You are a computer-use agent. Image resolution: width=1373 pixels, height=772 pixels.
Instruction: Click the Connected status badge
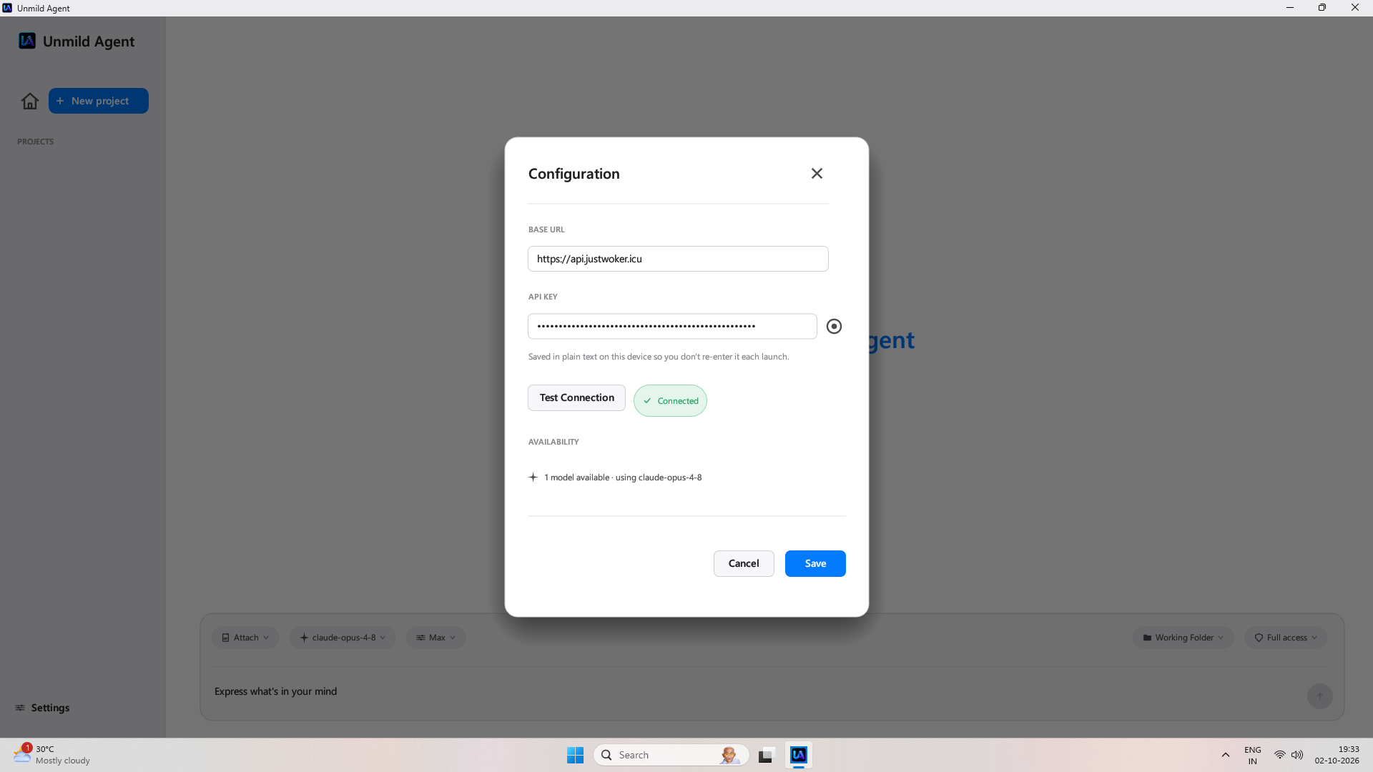pyautogui.click(x=670, y=401)
